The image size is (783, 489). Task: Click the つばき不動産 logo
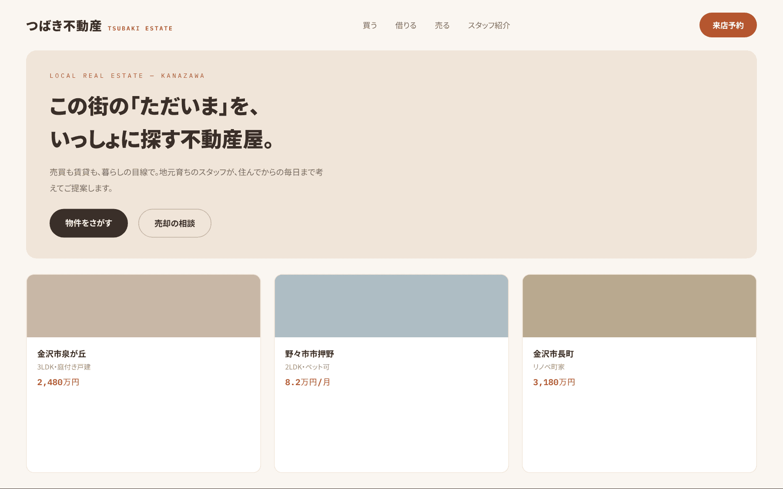(64, 26)
